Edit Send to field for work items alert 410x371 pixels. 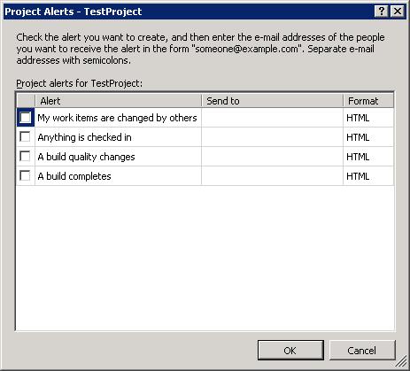(x=272, y=118)
